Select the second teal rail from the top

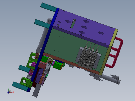point(42,24)
